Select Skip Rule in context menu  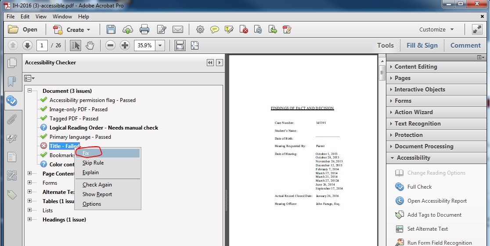coord(93,163)
